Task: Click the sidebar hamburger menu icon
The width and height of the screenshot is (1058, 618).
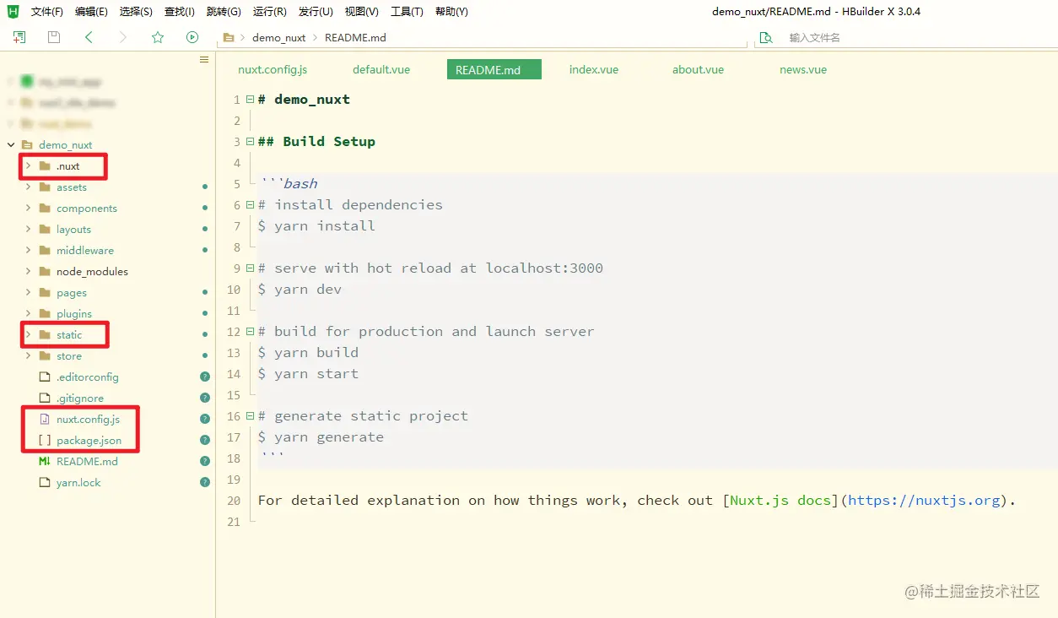Action: click(203, 59)
